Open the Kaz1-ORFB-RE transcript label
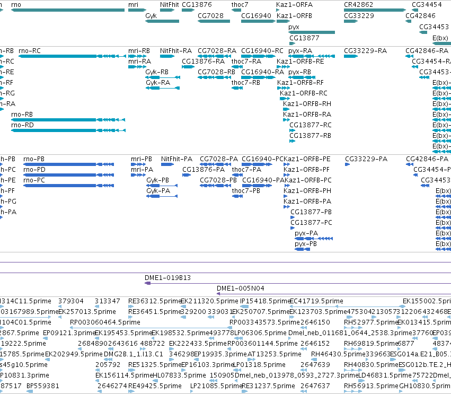 pyautogui.click(x=300, y=62)
